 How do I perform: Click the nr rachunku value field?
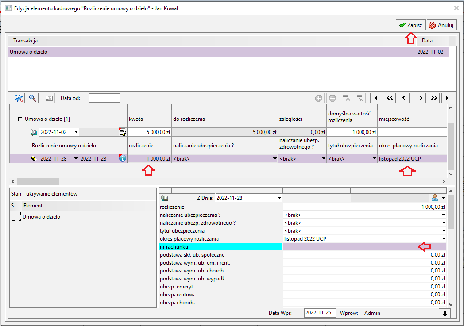[x=364, y=247]
